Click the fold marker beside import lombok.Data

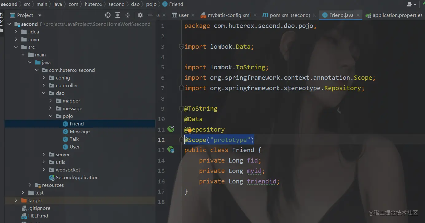click(181, 47)
